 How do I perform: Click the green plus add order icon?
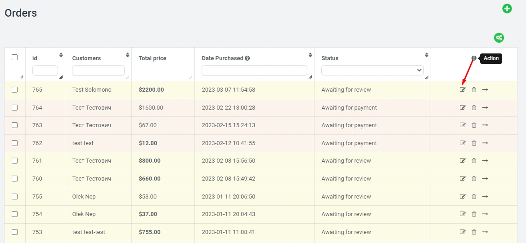click(x=507, y=9)
